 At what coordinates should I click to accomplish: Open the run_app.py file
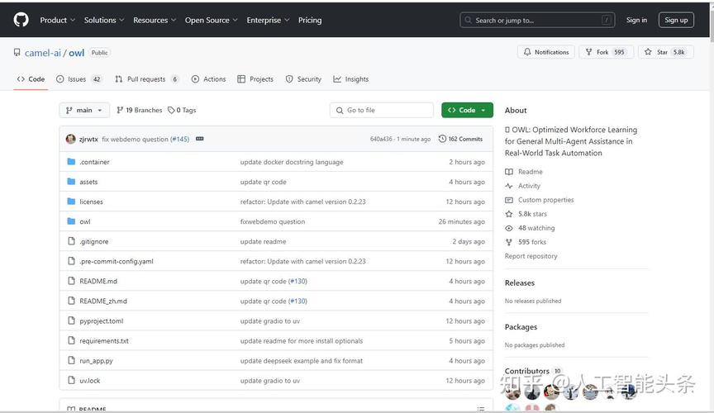pos(96,361)
